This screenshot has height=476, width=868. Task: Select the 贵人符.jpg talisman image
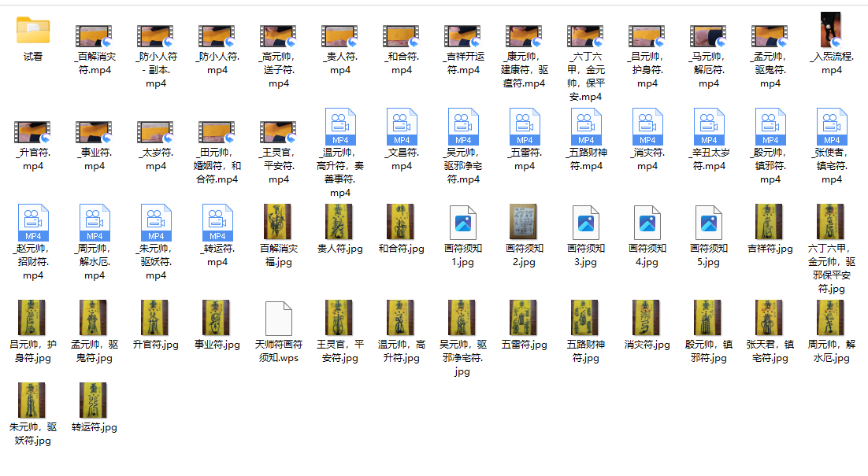(340, 223)
